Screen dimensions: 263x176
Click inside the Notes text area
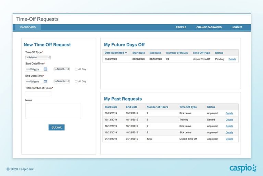(53, 111)
